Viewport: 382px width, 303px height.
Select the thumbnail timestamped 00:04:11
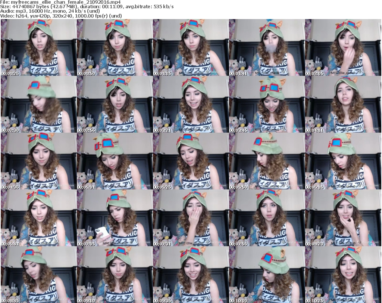click(343, 104)
